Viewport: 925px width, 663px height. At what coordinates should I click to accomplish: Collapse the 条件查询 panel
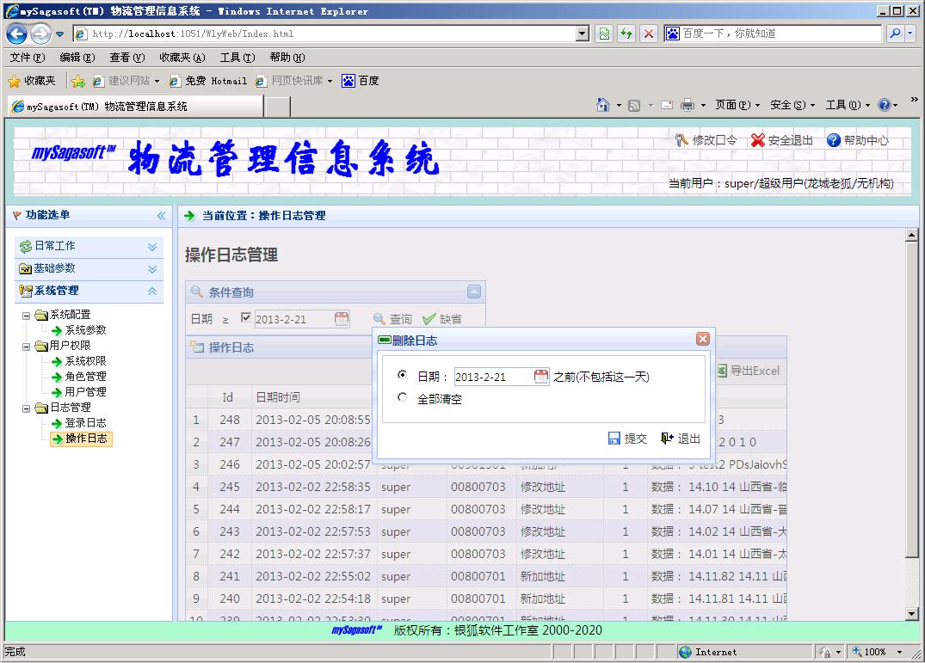(474, 292)
